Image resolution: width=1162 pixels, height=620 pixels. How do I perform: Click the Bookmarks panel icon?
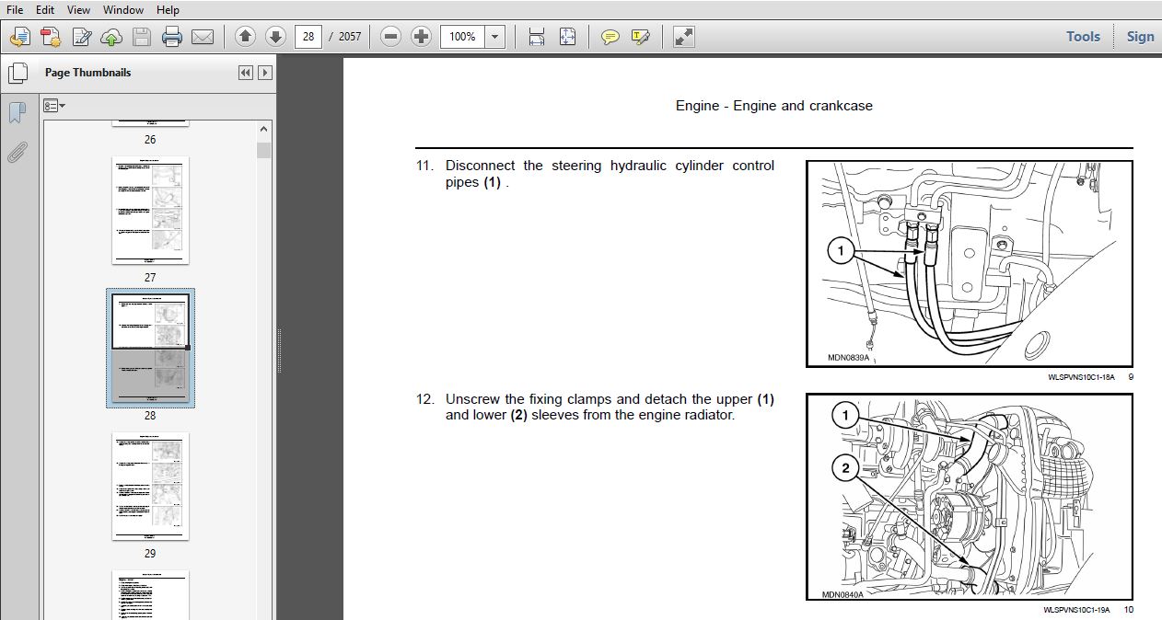[17, 113]
